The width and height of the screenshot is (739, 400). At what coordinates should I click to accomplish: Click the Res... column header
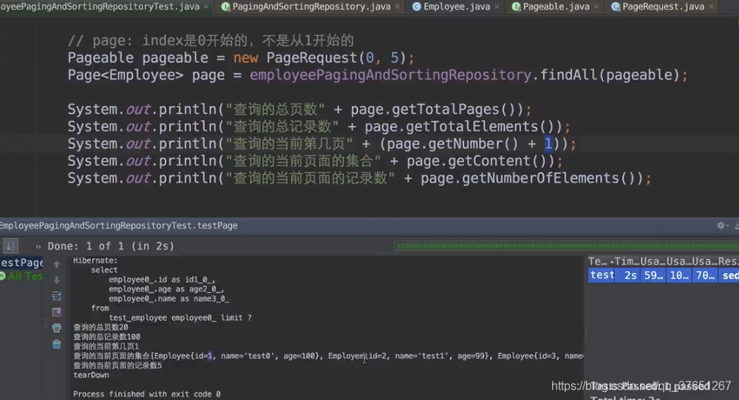point(728,261)
